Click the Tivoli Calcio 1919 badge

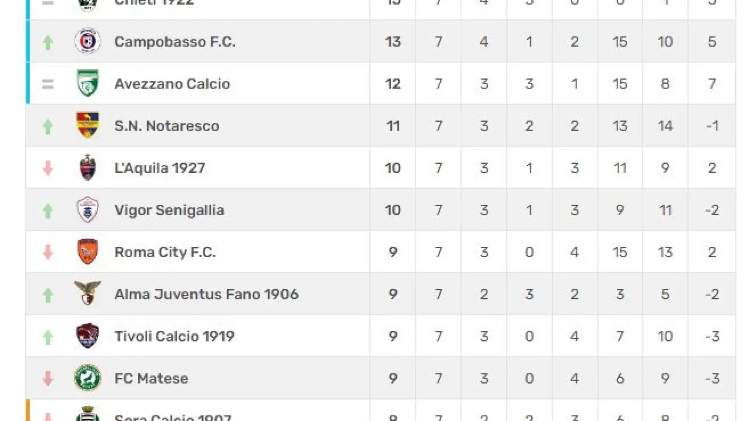[88, 336]
